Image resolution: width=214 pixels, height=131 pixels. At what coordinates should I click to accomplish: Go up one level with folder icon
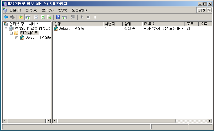pos(21,17)
